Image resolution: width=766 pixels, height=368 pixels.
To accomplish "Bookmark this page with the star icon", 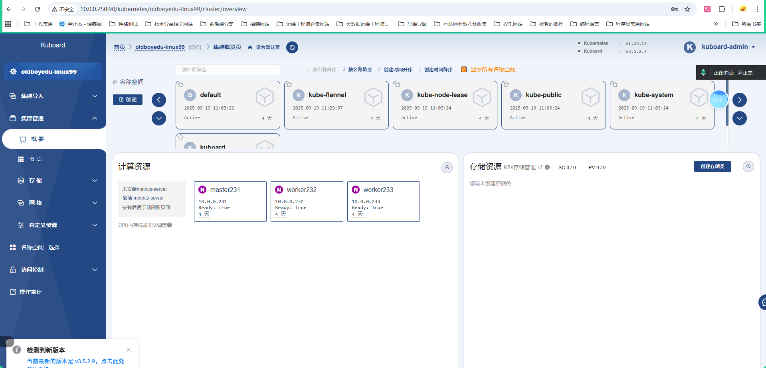I will (687, 9).
